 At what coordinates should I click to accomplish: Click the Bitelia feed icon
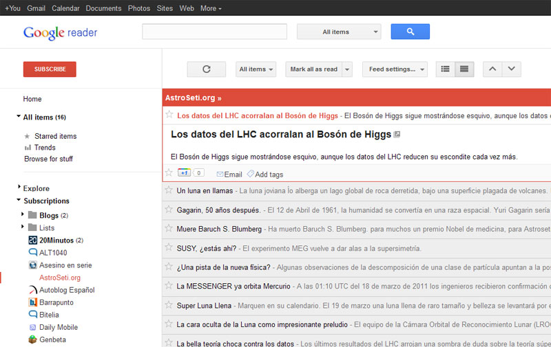point(32,315)
